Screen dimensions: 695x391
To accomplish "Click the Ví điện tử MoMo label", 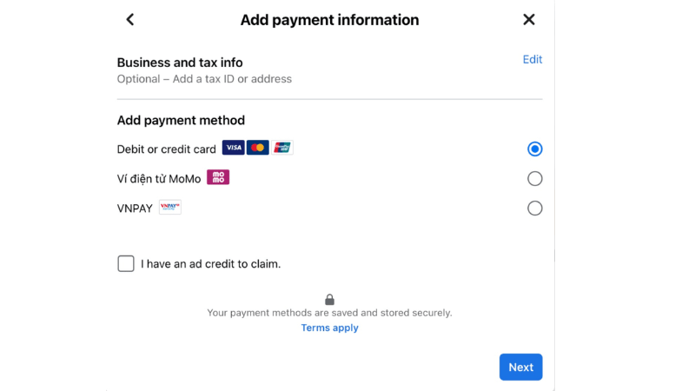I will (x=159, y=179).
